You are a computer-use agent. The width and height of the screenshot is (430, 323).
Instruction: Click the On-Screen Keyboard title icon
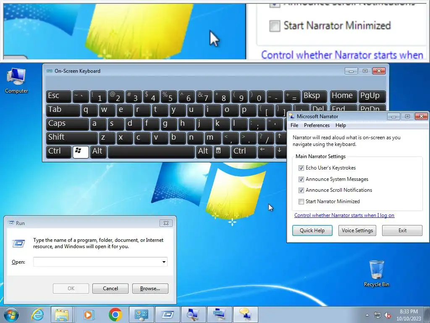tap(50, 71)
